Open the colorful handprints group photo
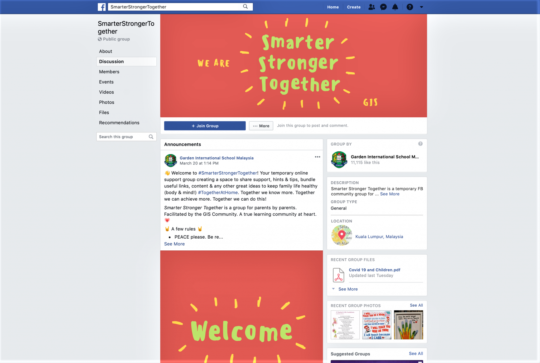 pyautogui.click(x=408, y=325)
